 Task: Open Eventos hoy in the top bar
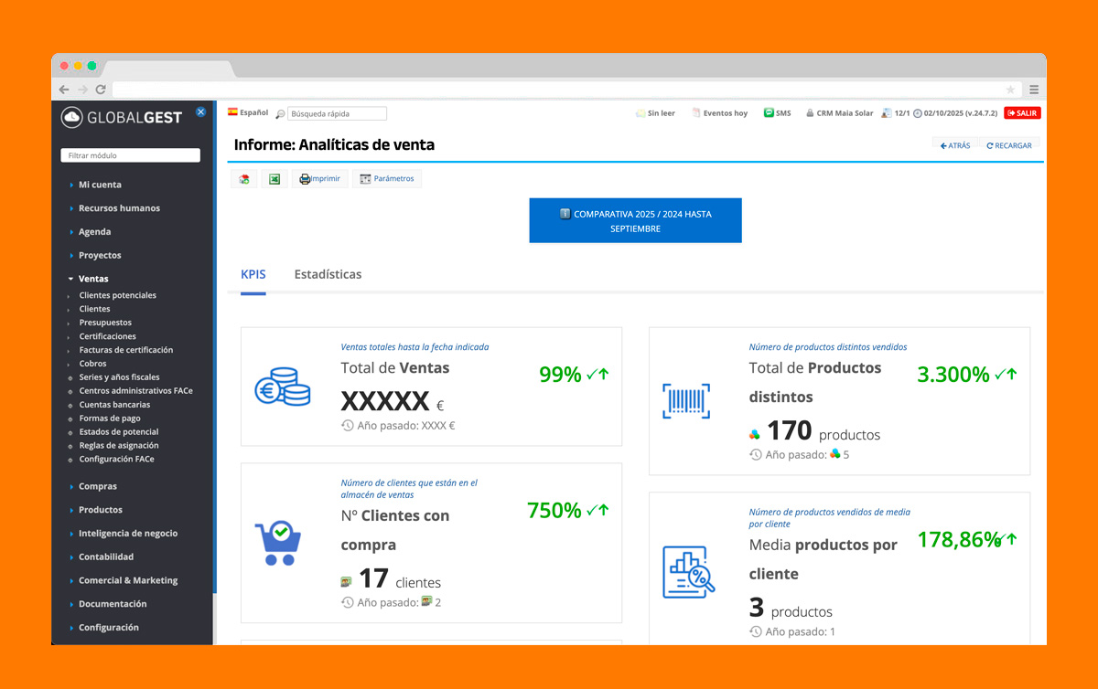pyautogui.click(x=719, y=113)
